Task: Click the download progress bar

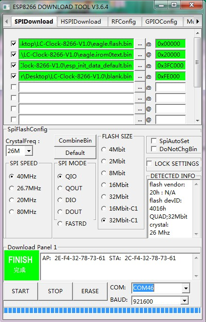Action: [x=102, y=310]
